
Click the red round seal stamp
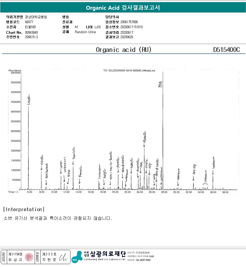coord(29,257)
